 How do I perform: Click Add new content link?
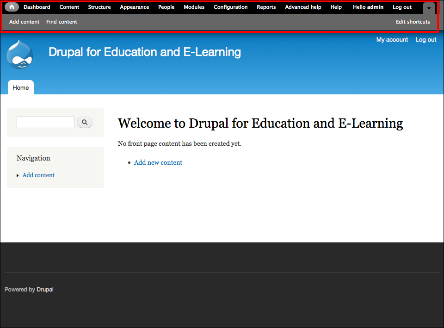158,162
